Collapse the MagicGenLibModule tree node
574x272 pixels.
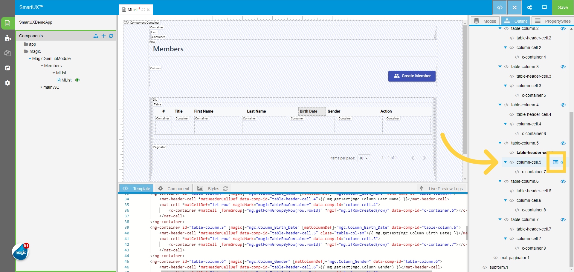click(x=30, y=59)
